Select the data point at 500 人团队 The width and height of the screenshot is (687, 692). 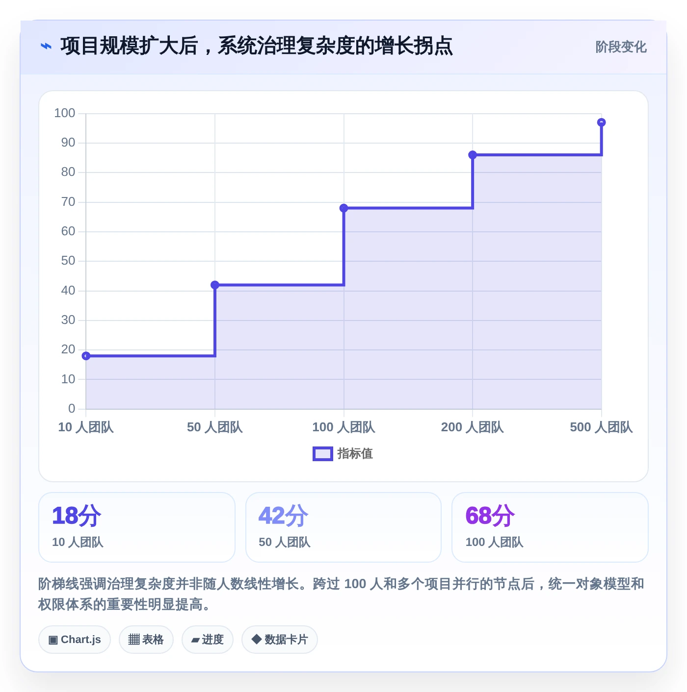(602, 123)
